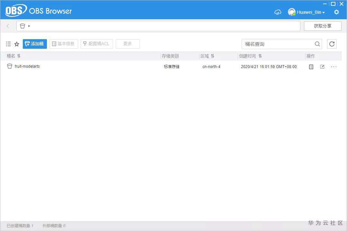Expand the Huawei_Bin account dropdown
The image size is (347, 231).
(x=324, y=13)
